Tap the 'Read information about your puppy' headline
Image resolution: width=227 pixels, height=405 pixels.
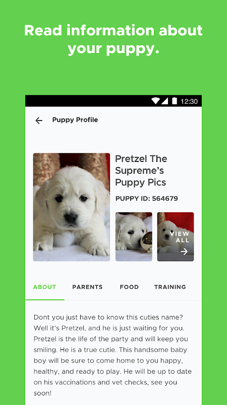click(x=113, y=39)
